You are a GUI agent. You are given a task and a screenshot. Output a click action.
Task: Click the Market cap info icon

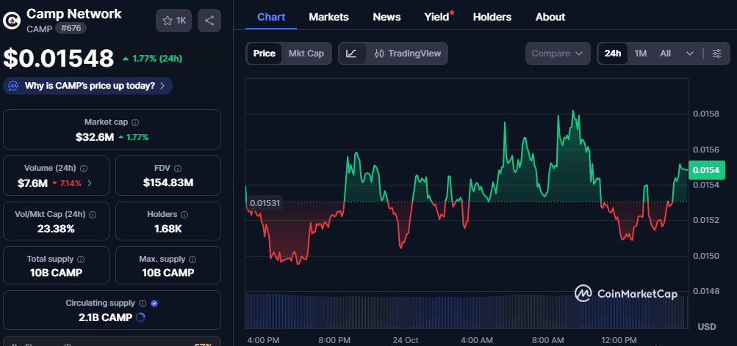pyautogui.click(x=135, y=122)
